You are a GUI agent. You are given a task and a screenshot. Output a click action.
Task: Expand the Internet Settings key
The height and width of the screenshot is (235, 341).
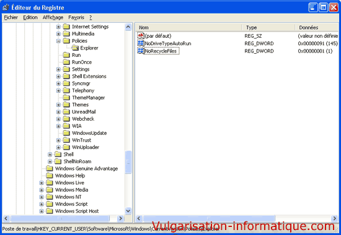58,27
